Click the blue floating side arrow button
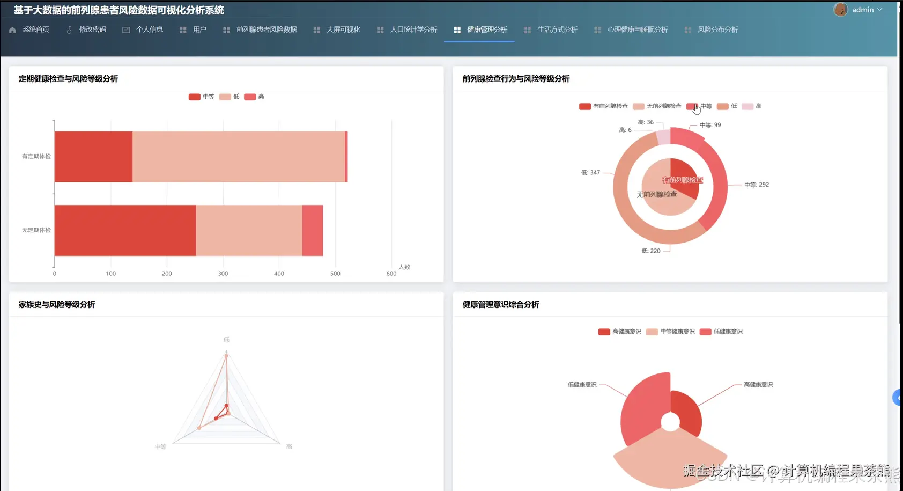Image resolution: width=903 pixels, height=491 pixels. 897,398
